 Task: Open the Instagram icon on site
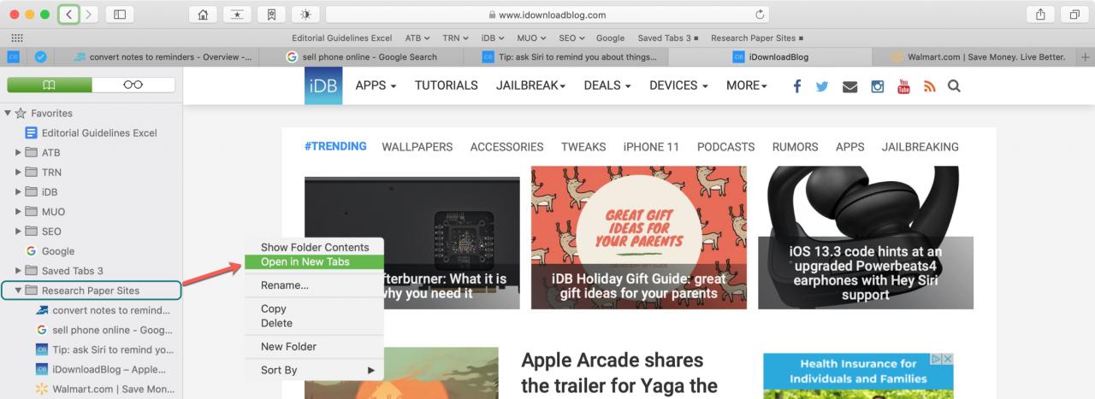click(878, 86)
